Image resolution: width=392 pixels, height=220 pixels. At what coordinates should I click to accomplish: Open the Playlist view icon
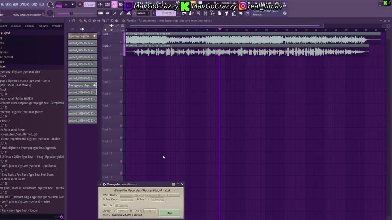click(x=184, y=13)
